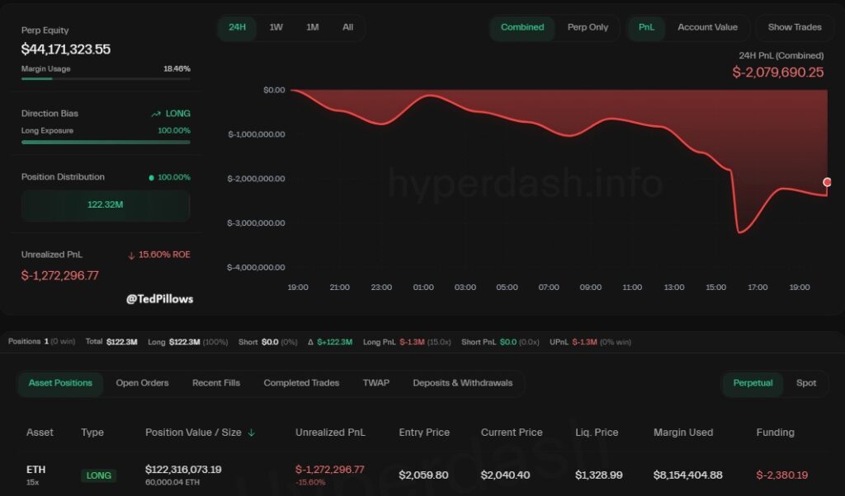Click the red down arrow beside ROE
The width and height of the screenshot is (845, 496).
tap(131, 255)
